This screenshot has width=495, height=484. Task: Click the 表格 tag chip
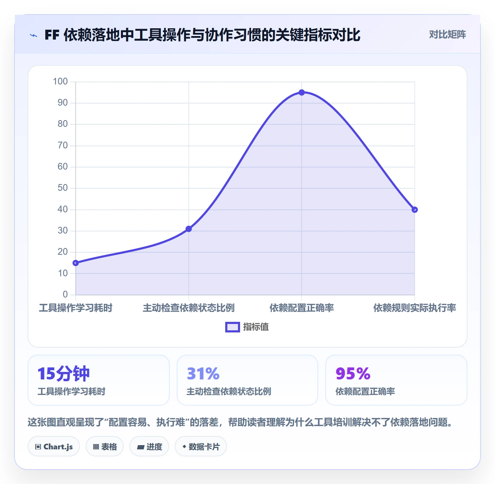(105, 447)
